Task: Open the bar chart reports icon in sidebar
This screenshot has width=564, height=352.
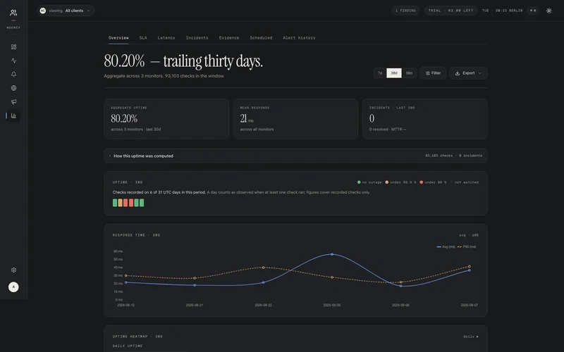Action: pos(13,115)
